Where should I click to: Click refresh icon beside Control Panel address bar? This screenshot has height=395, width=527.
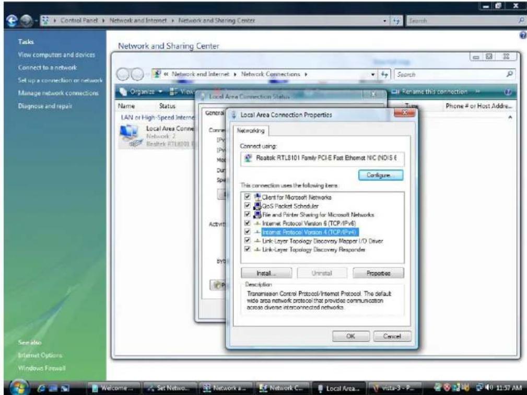pos(396,21)
